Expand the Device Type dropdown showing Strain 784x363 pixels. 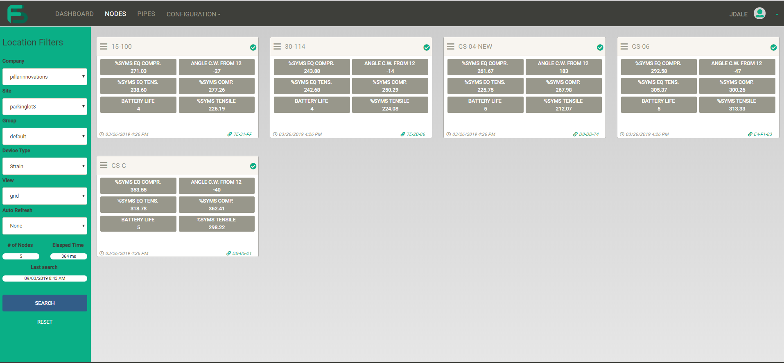point(45,167)
